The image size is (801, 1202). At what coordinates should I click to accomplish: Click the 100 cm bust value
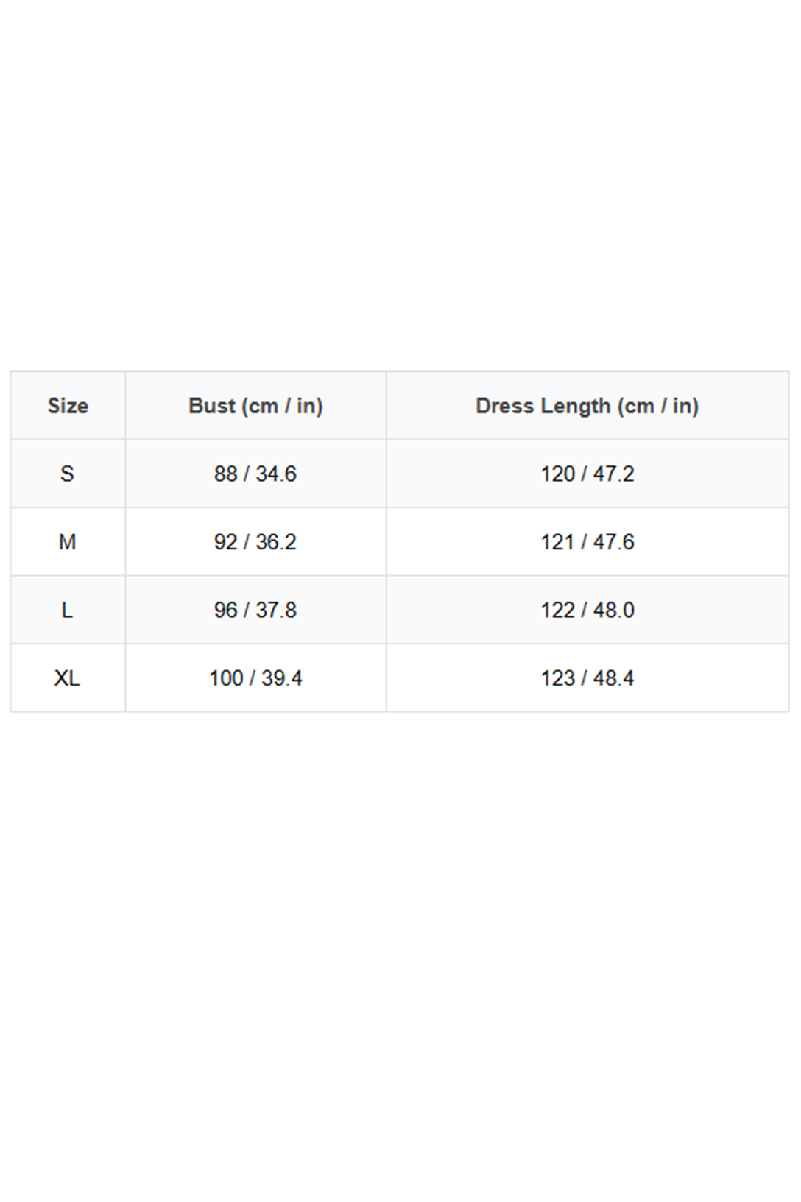226,678
